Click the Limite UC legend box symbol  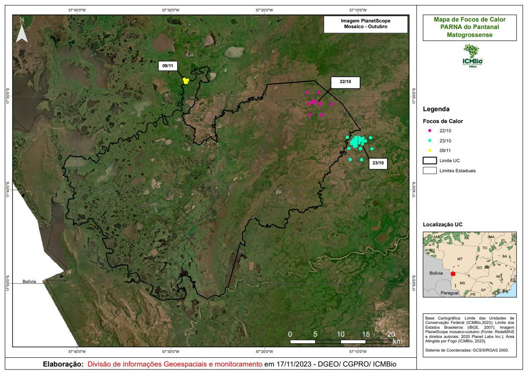point(429,160)
